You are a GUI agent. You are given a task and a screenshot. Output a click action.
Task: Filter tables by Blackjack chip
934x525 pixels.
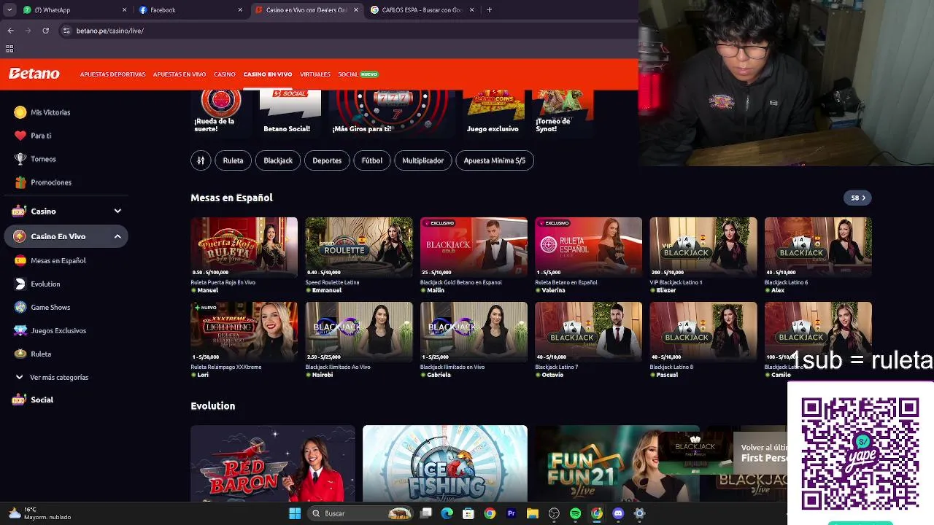(278, 160)
